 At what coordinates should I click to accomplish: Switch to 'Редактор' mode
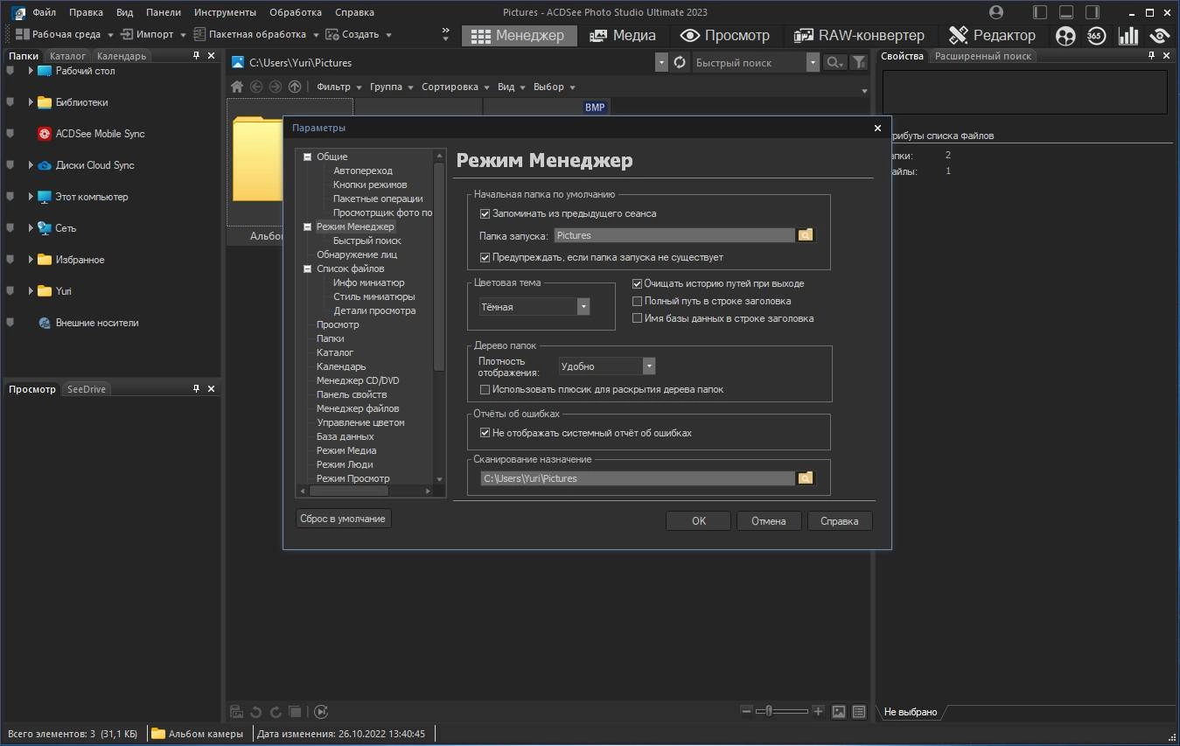pos(992,36)
